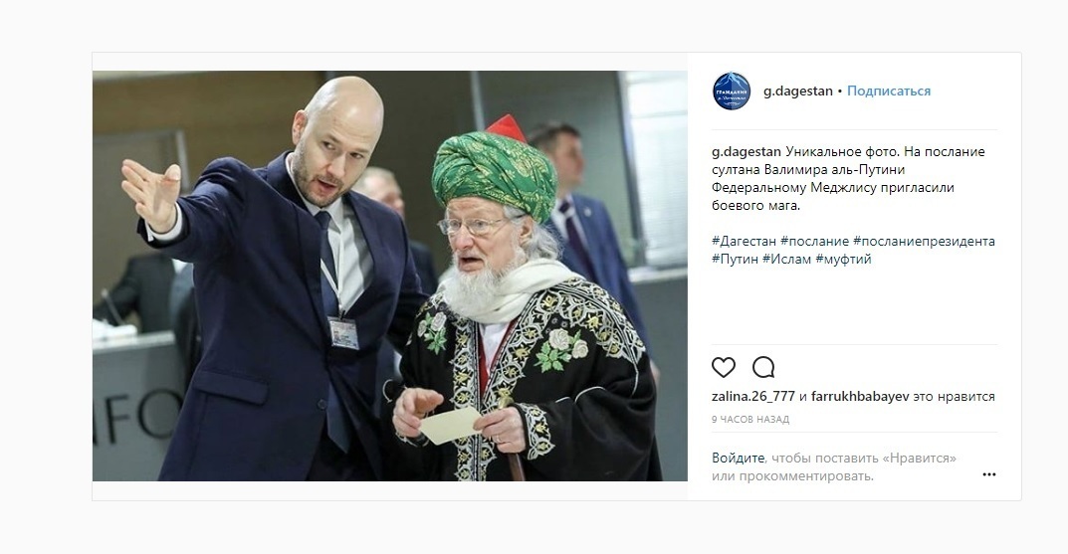Click the caption text about послание

click(848, 178)
